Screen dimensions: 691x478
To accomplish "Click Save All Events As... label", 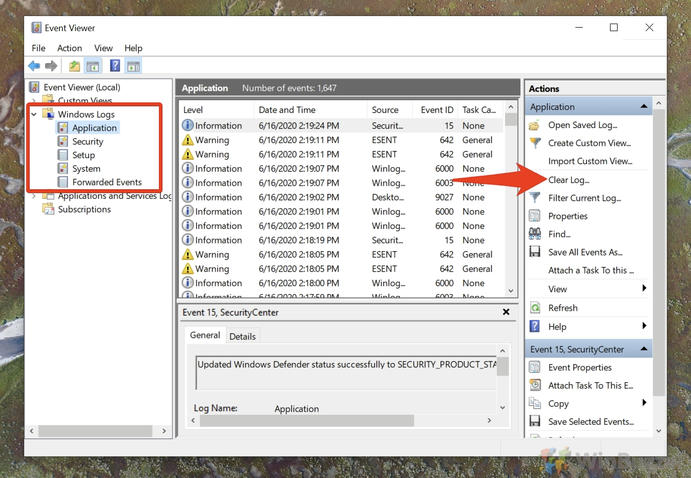I will (585, 252).
